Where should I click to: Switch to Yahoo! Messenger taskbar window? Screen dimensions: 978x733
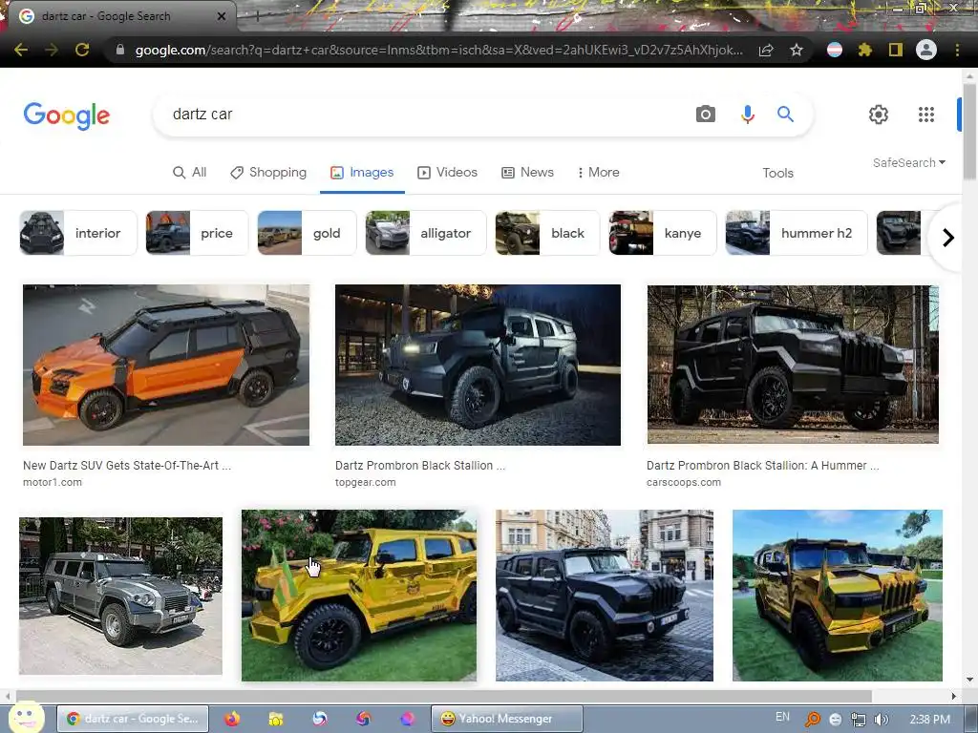click(x=506, y=719)
